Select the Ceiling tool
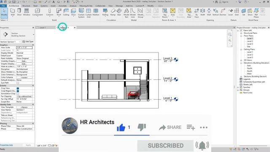Screen dimensions: 270x152 66,12
